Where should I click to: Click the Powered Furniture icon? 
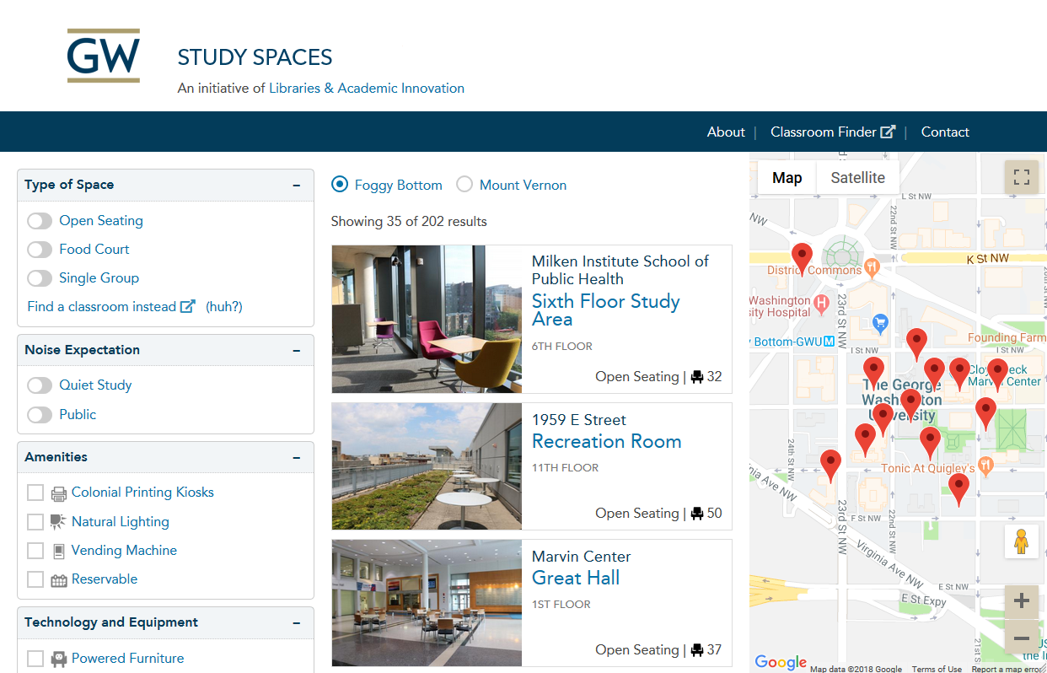[x=59, y=659]
